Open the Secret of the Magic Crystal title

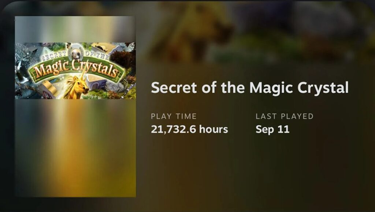click(x=250, y=87)
